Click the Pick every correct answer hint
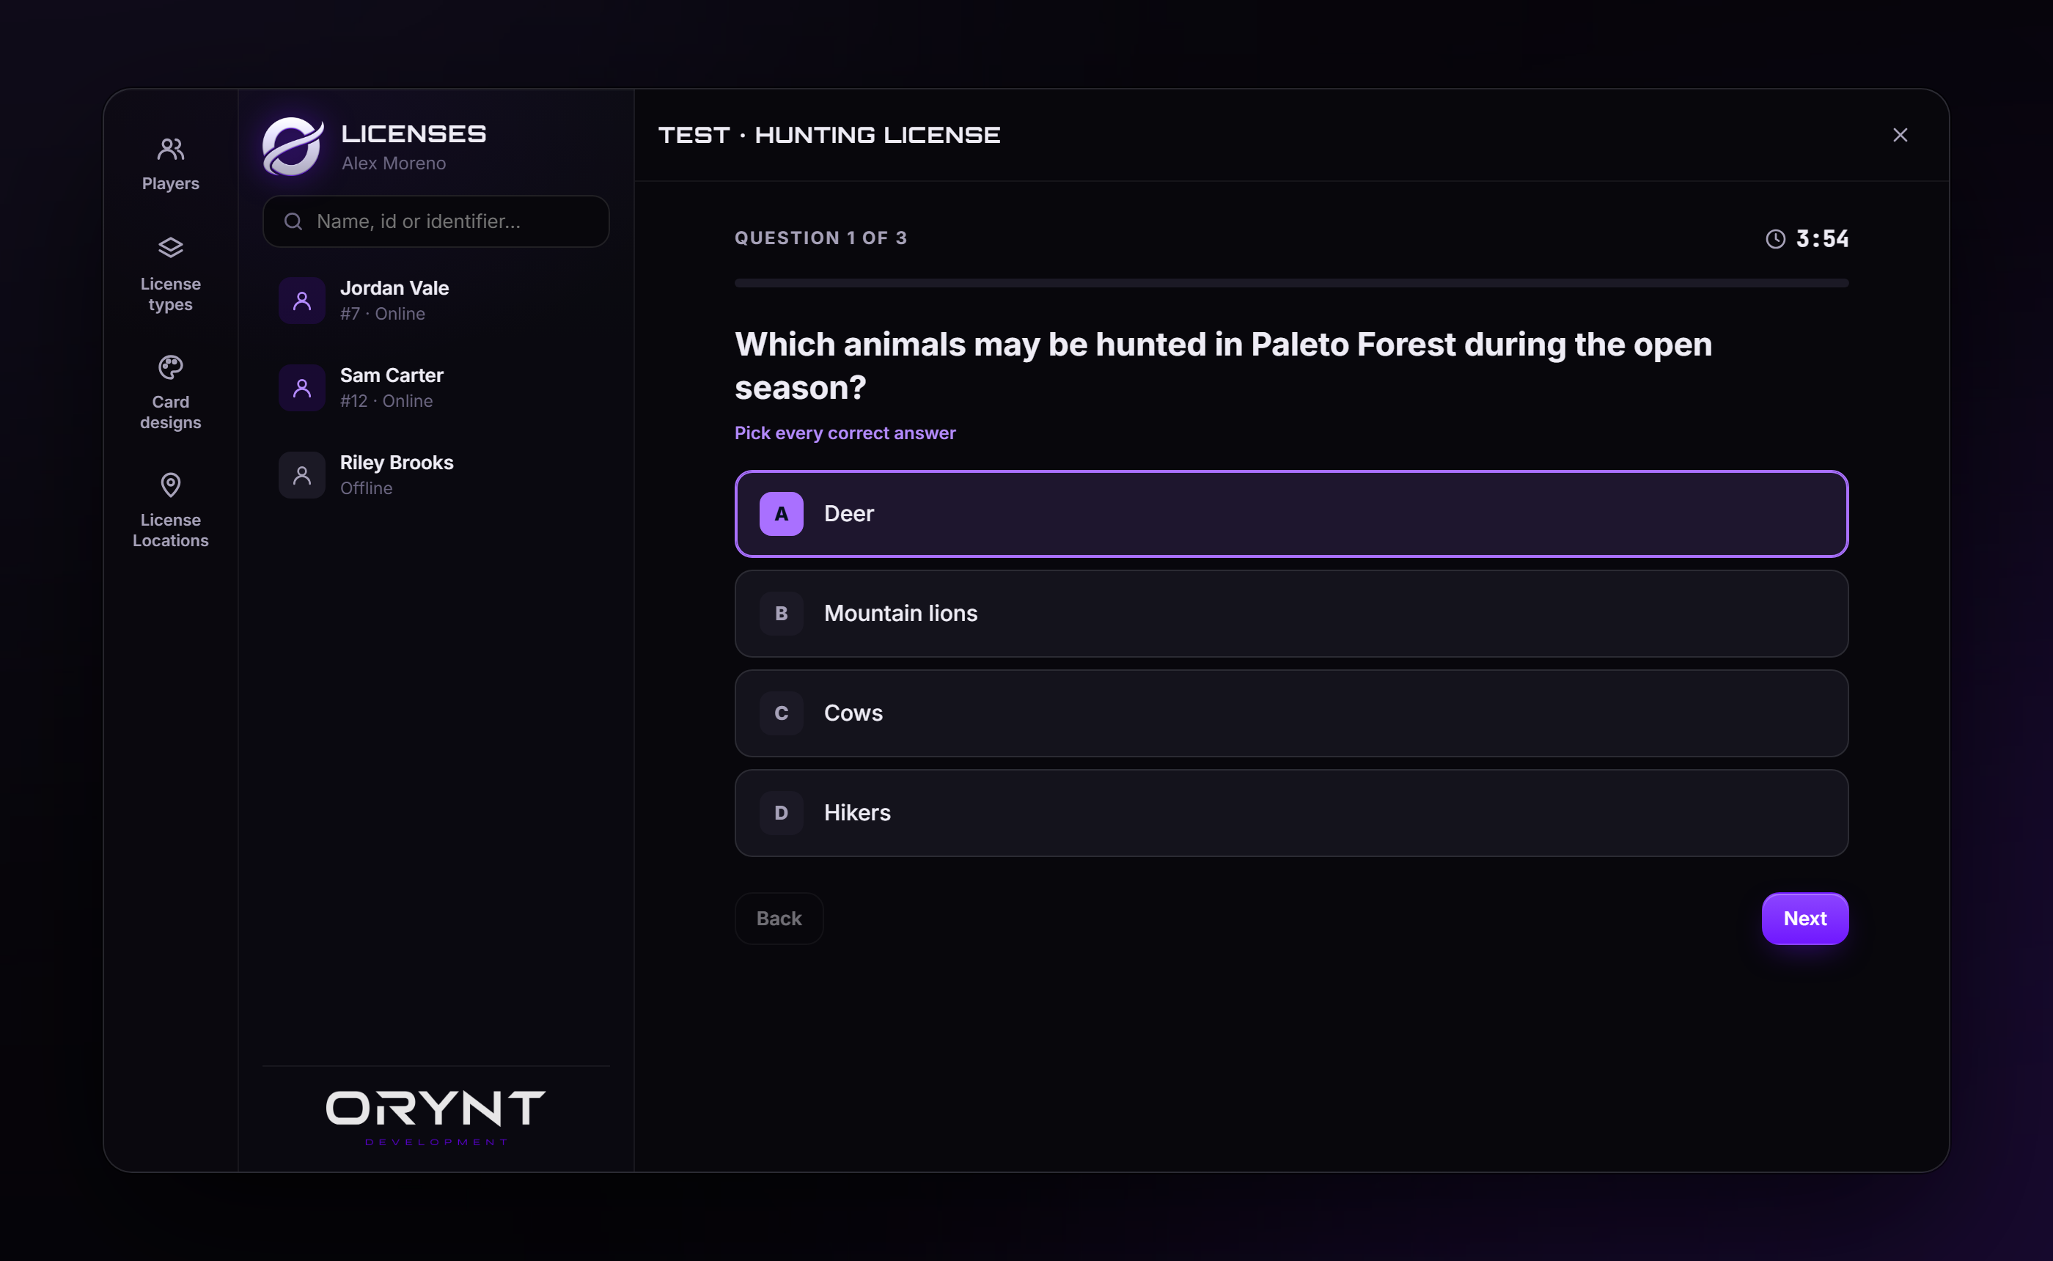 pos(845,433)
